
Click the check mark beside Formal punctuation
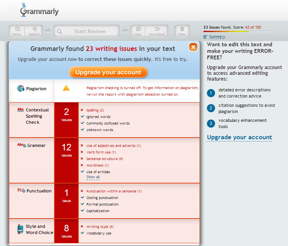pyautogui.click(x=83, y=204)
